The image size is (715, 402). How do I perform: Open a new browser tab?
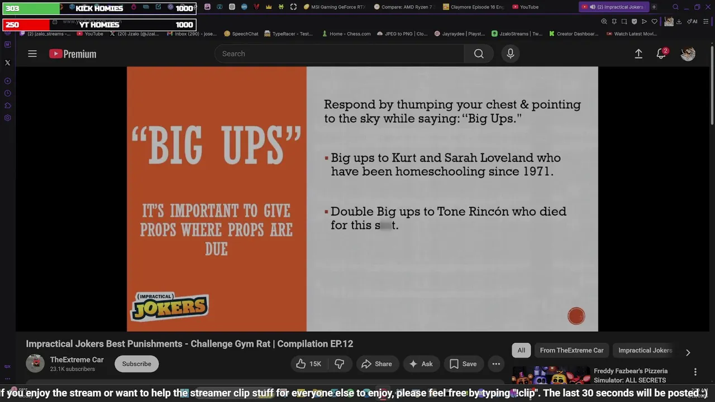click(x=654, y=7)
